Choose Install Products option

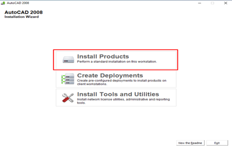tap(116, 60)
